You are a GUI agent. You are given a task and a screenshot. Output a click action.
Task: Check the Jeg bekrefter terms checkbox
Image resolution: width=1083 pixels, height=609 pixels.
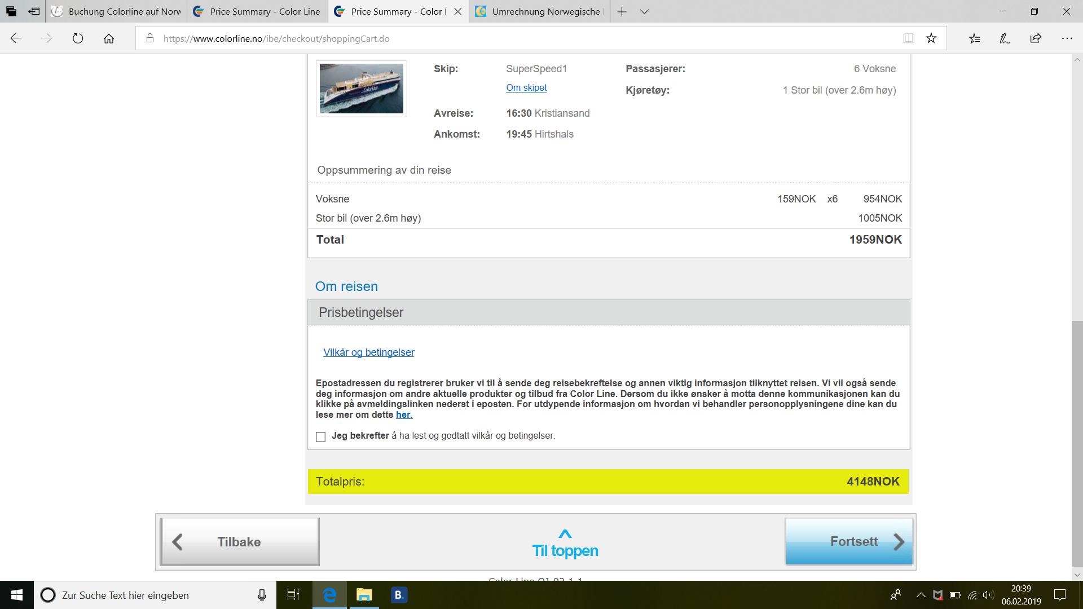click(321, 437)
